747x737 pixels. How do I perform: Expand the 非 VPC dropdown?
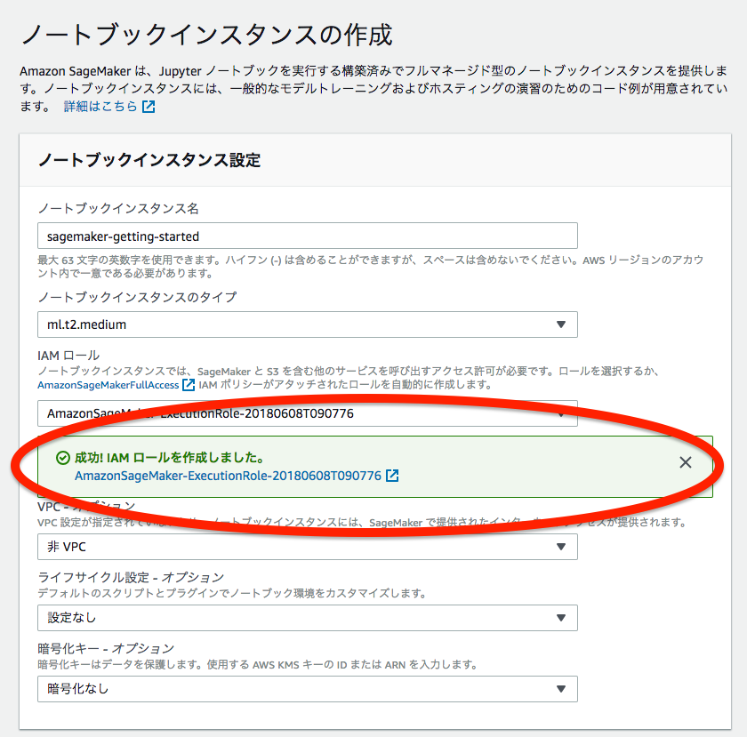point(308,547)
